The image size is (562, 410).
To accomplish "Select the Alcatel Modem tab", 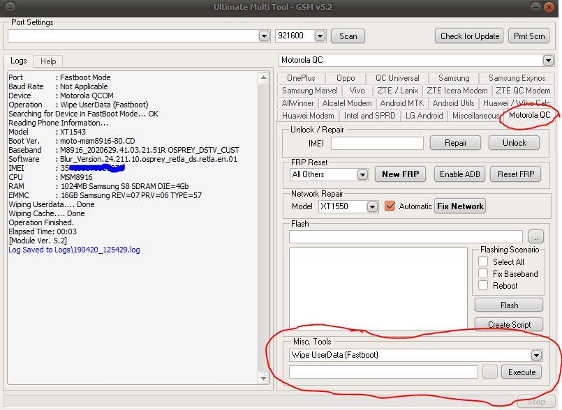I will 346,103.
